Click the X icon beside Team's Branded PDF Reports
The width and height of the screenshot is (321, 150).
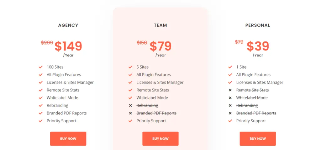click(x=130, y=113)
